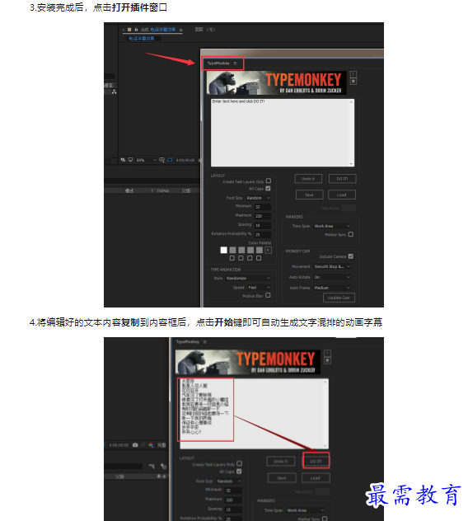Click the white Color Palette swatch

[x=223, y=251]
